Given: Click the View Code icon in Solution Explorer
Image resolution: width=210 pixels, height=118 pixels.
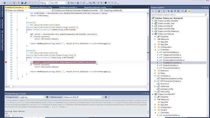Looking at the screenshot, I should pos(182,11).
